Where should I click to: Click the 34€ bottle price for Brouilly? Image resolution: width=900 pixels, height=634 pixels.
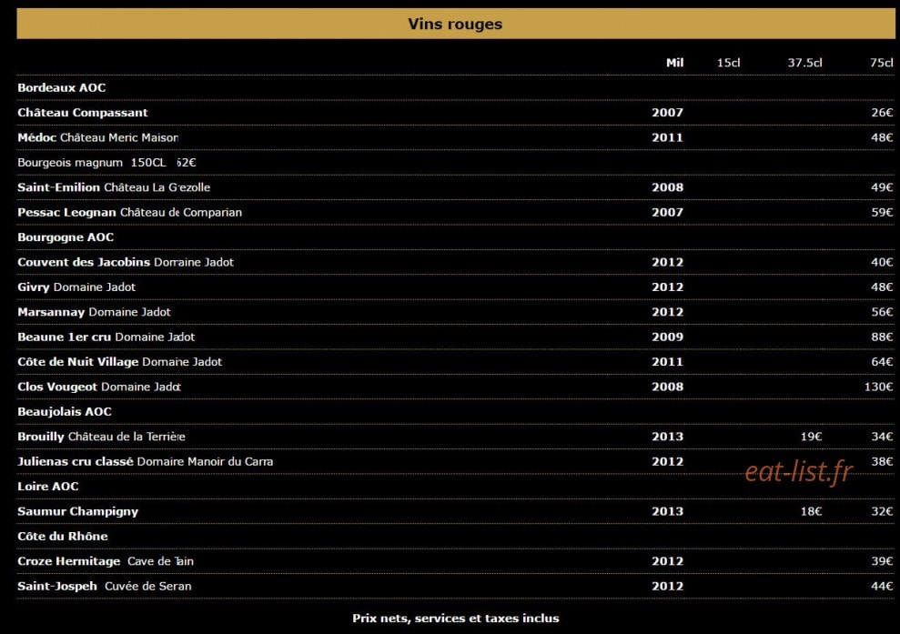[882, 437]
